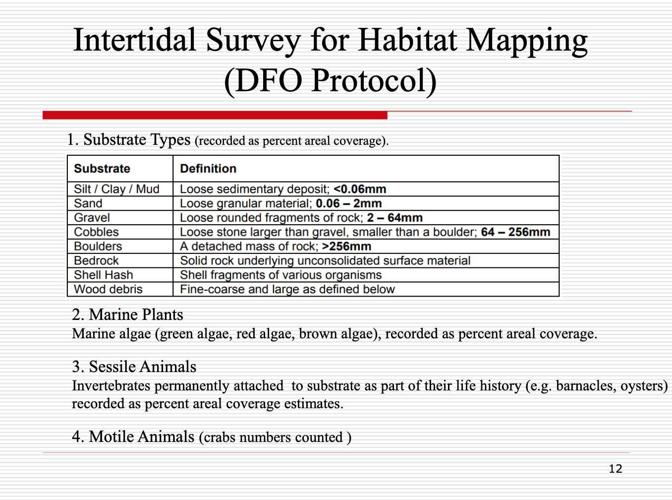Click the '(DFO Protocol)' subtitle line
Image resolution: width=672 pixels, height=500 pixels.
click(331, 81)
